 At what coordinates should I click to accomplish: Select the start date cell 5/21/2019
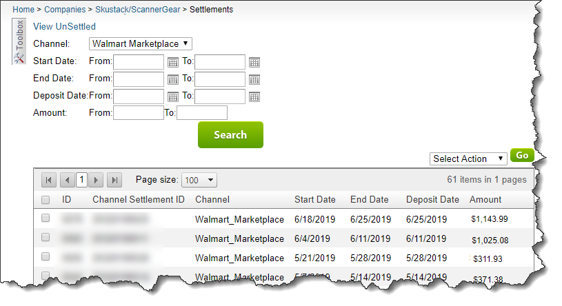point(314,258)
